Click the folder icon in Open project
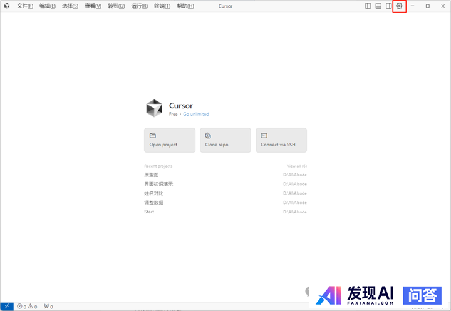 [x=152, y=135]
